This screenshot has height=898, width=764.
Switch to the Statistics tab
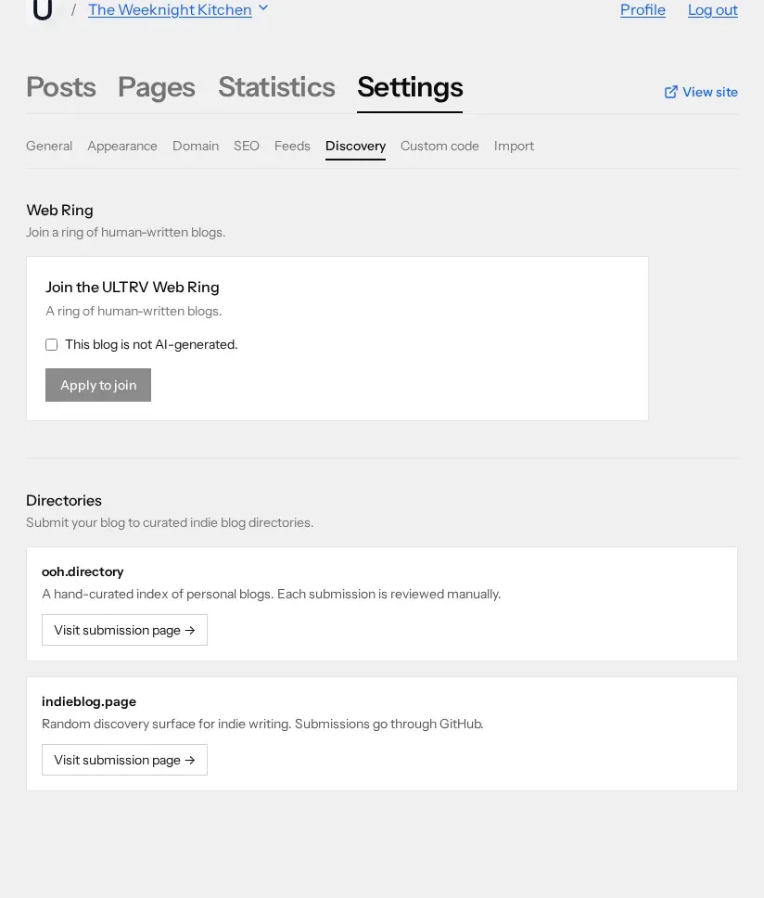coord(277,87)
